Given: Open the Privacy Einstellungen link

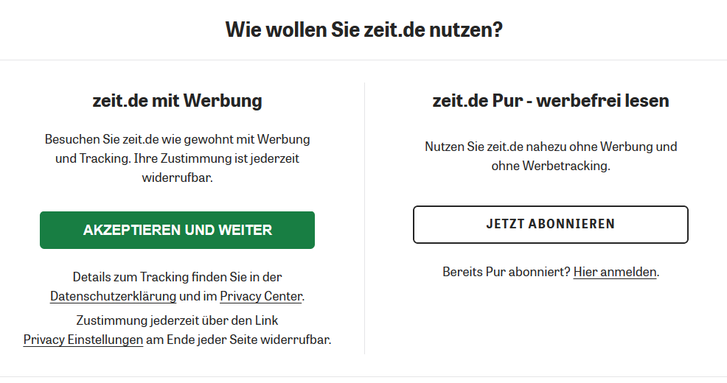Looking at the screenshot, I should tap(83, 340).
